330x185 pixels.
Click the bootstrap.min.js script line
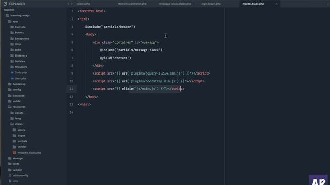click(148, 81)
